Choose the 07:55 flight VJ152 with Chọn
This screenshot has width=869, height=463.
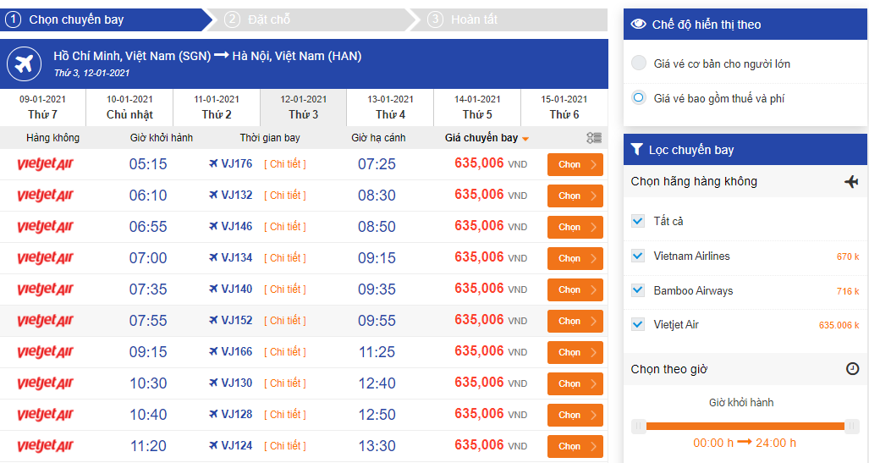pos(575,321)
